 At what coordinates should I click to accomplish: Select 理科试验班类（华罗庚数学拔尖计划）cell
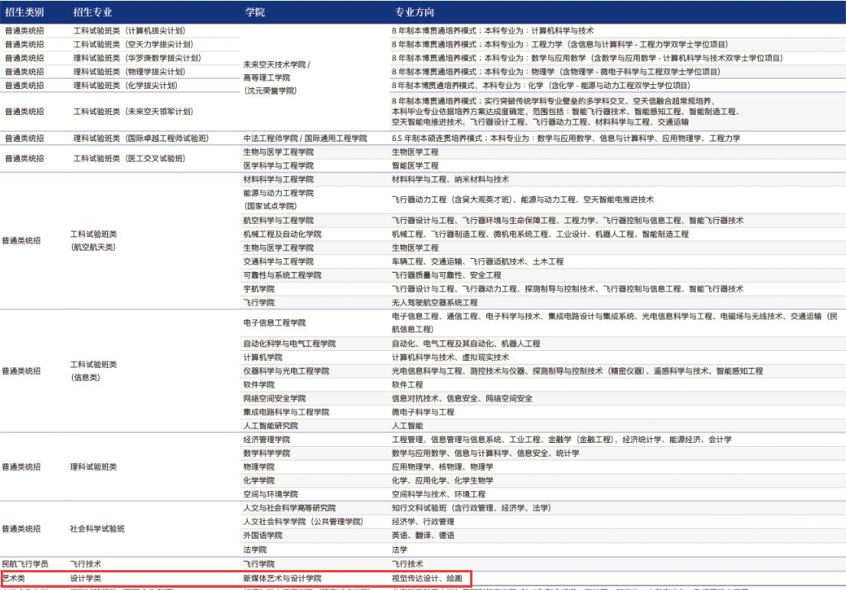137,57
